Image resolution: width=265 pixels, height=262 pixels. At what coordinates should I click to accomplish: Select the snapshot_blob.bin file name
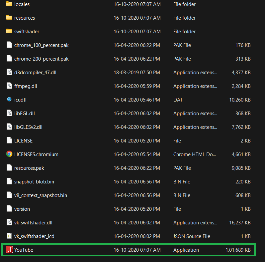point(34,182)
